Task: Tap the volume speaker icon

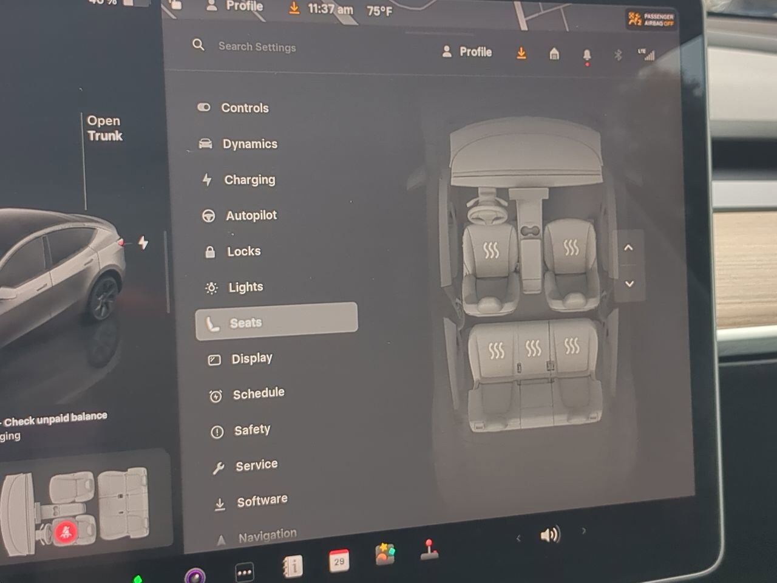Action: pyautogui.click(x=549, y=535)
